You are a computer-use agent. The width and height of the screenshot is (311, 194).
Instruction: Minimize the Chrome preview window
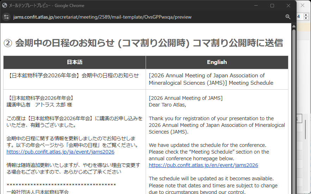coord(256,6)
